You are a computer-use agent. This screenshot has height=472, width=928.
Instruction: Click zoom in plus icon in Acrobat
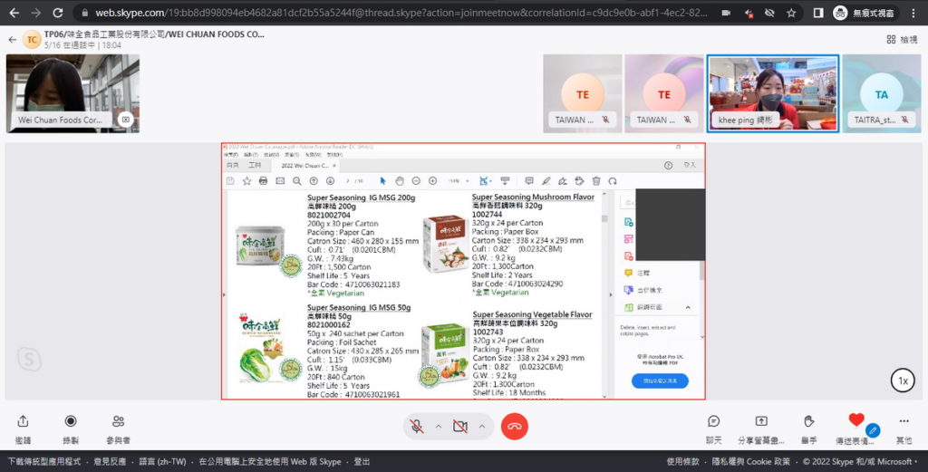432,181
